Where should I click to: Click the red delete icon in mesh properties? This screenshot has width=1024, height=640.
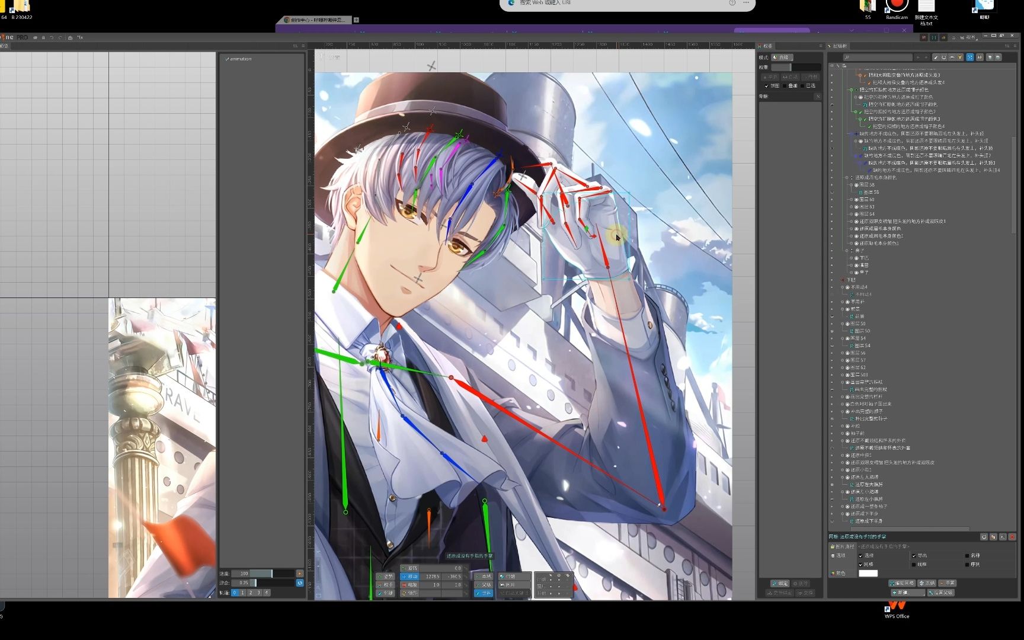click(x=1012, y=537)
